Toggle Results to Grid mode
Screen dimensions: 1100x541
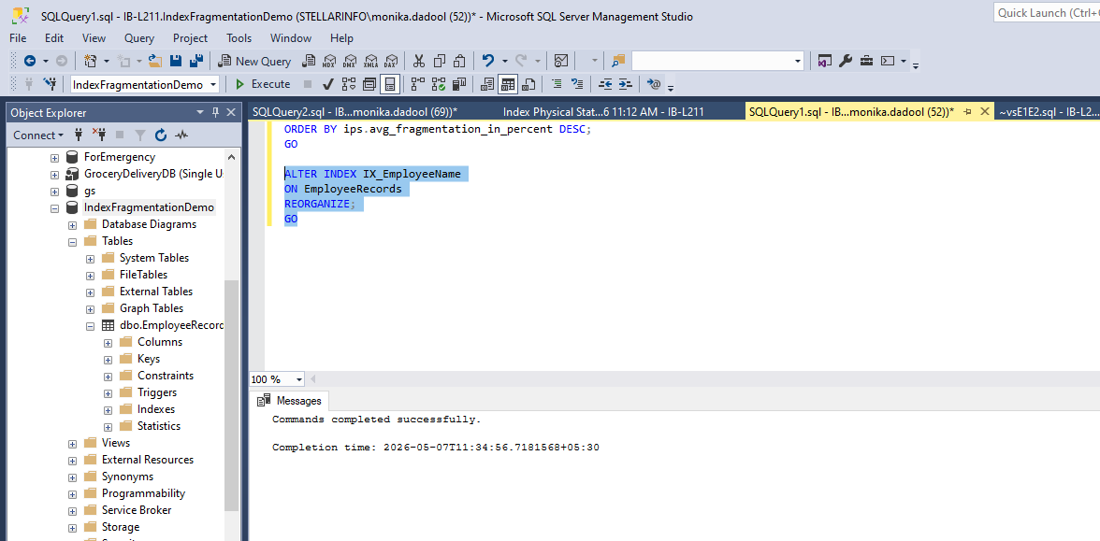click(508, 84)
